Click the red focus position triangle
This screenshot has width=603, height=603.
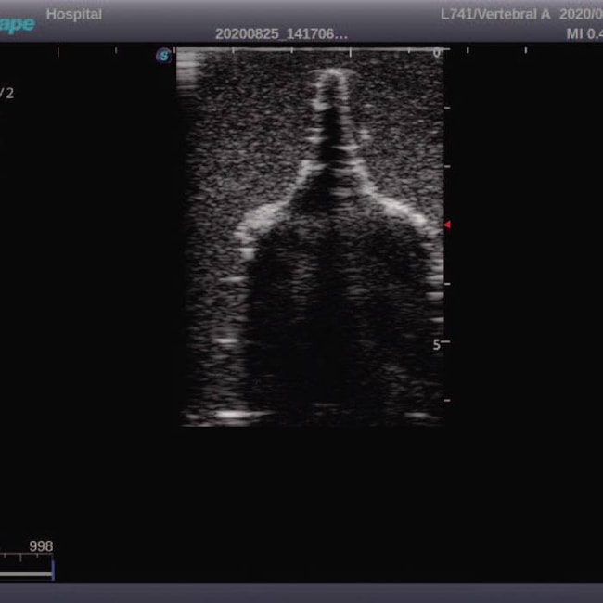pyautogui.click(x=447, y=225)
